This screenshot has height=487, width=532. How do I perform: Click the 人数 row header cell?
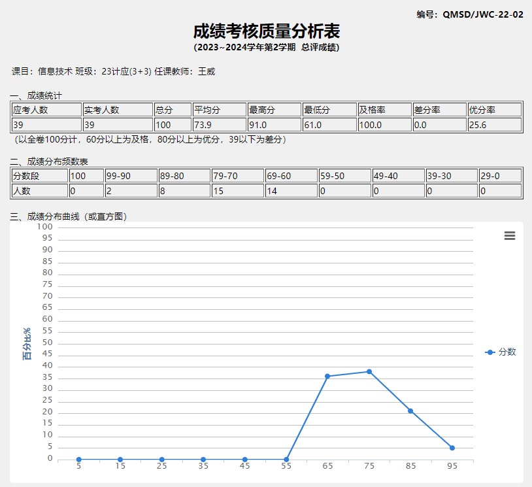pyautogui.click(x=40, y=191)
